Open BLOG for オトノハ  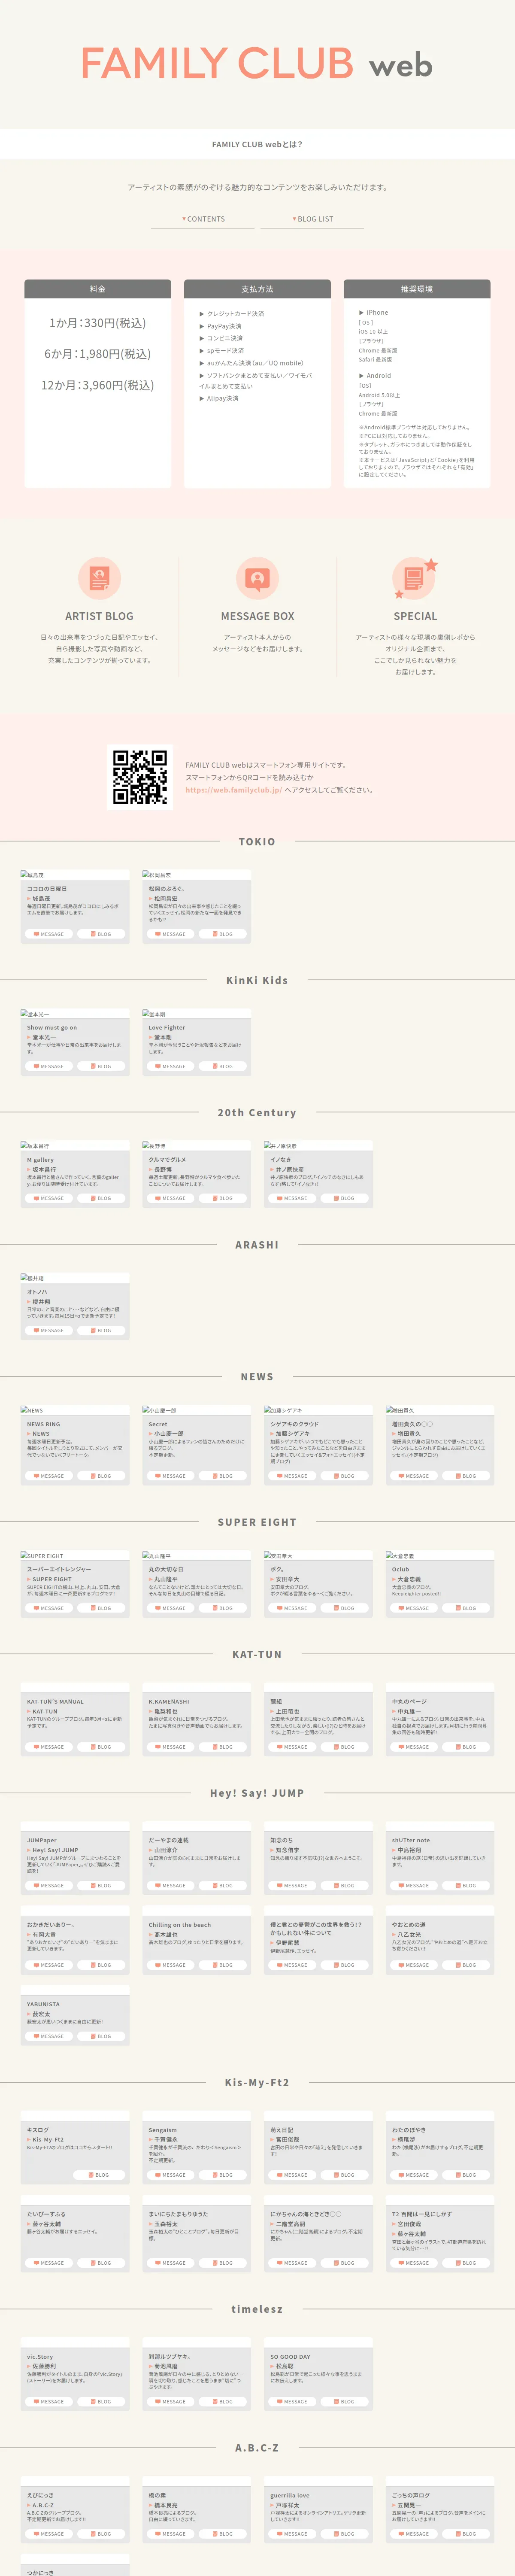[101, 1330]
